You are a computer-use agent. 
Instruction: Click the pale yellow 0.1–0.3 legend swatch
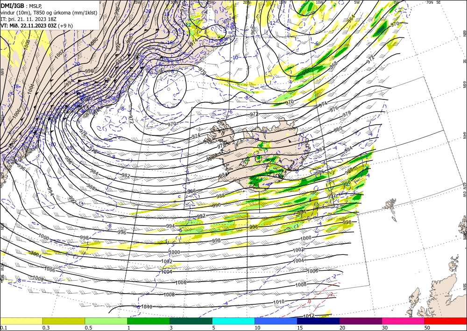[x=21, y=321]
